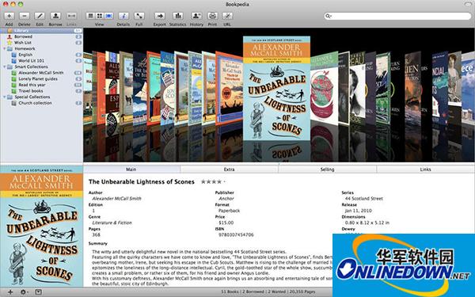
Task: Click the Links toolbar icon
Action: [71, 16]
